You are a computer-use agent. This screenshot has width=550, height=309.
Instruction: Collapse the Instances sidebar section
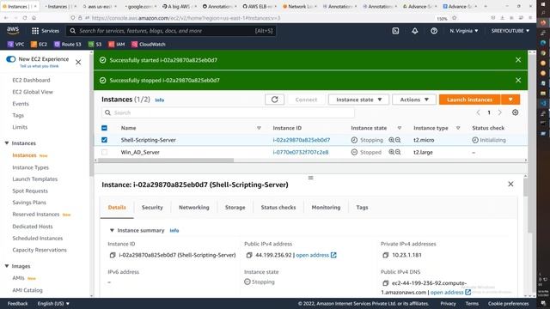(x=7, y=143)
